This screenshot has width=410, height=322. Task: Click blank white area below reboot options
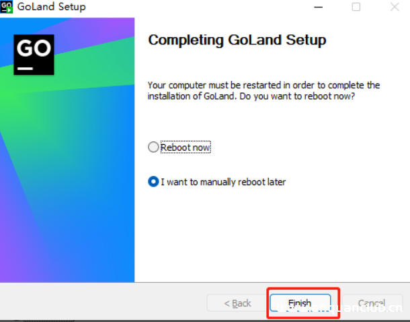pos(269,236)
